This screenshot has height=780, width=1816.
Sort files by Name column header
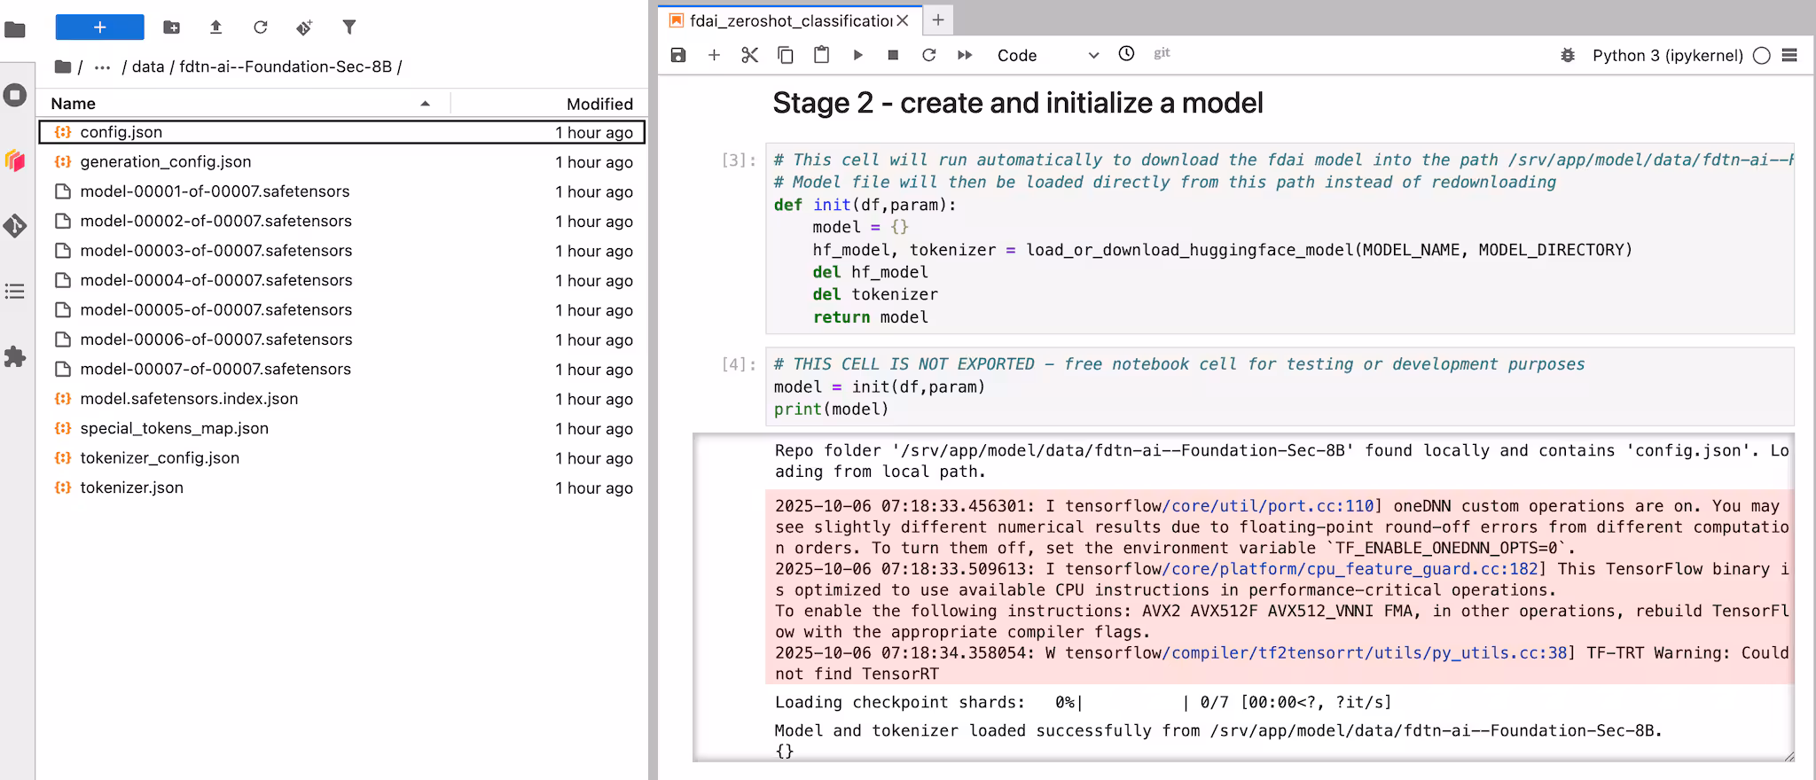click(74, 104)
